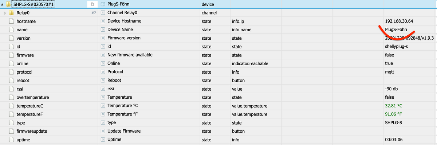
Task: Click the device icon before PlugS-Föhn
Action: 103,4
